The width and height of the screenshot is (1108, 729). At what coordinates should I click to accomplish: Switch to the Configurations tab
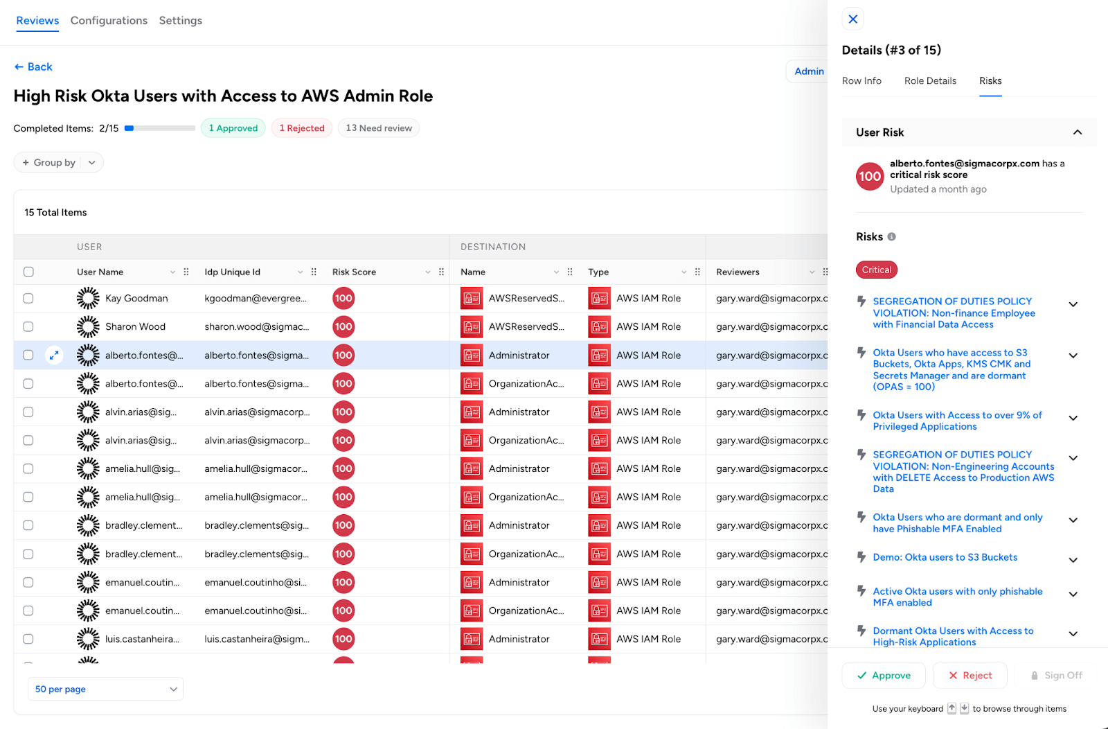109,21
